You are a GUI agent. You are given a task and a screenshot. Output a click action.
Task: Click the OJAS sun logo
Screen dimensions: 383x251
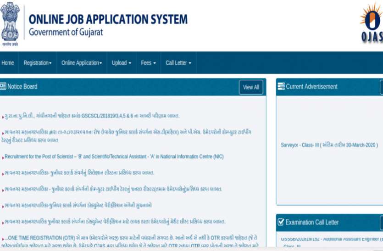coord(372,23)
